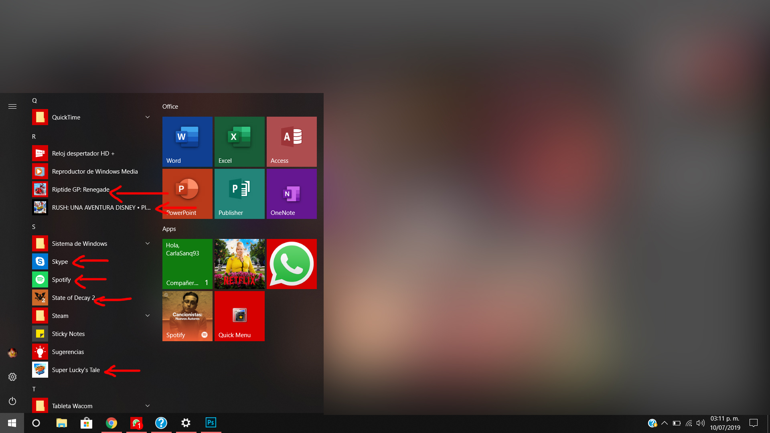
Task: Expand the Sistema de Windows folder
Action: click(x=147, y=243)
